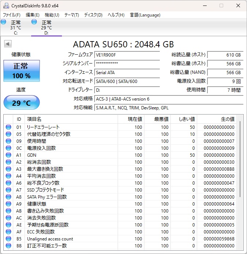Click the SMART table vertical scrollbar
Image resolution: width=247 pixels, height=254 pixels.
(x=240, y=159)
